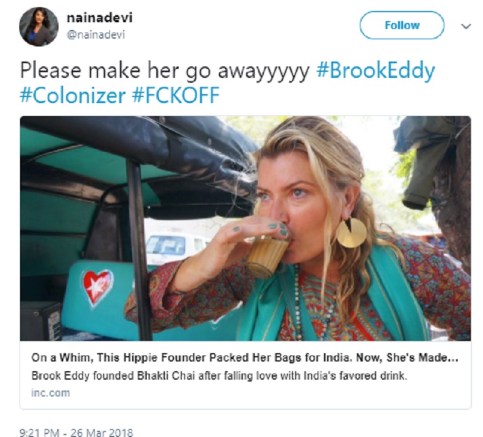Open the #BrookEddy hashtag
This screenshot has height=437, width=483.
pos(375,71)
